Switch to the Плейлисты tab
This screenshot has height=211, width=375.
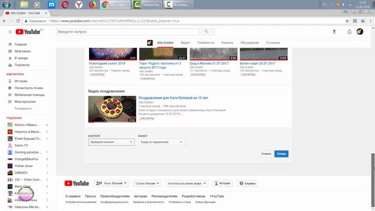point(206,43)
